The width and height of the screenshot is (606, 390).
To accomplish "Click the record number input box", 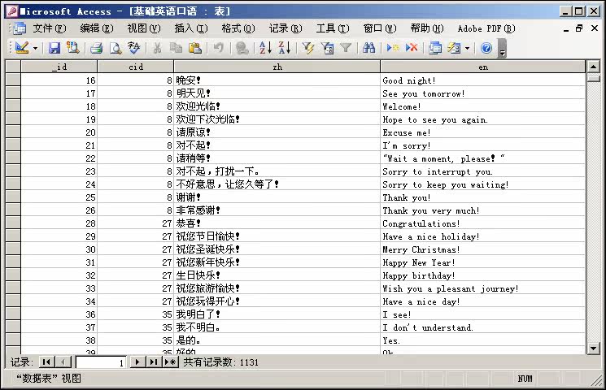I will [x=102, y=362].
